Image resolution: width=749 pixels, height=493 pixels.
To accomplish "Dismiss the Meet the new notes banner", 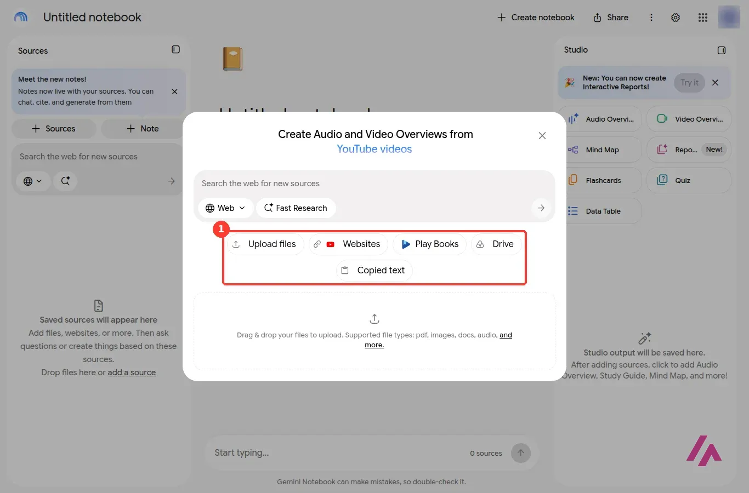I will click(x=174, y=91).
